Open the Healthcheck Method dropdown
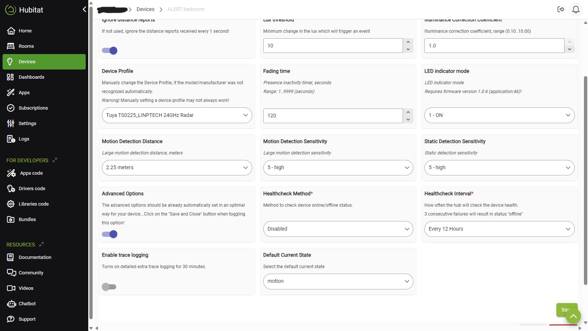The image size is (588, 331). click(x=338, y=229)
